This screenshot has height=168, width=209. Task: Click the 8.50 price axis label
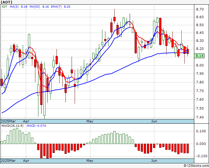coord(200,25)
